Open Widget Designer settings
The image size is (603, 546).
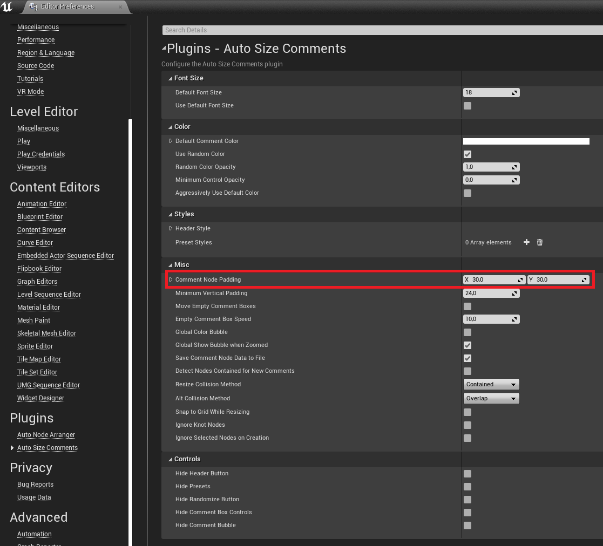click(x=41, y=398)
